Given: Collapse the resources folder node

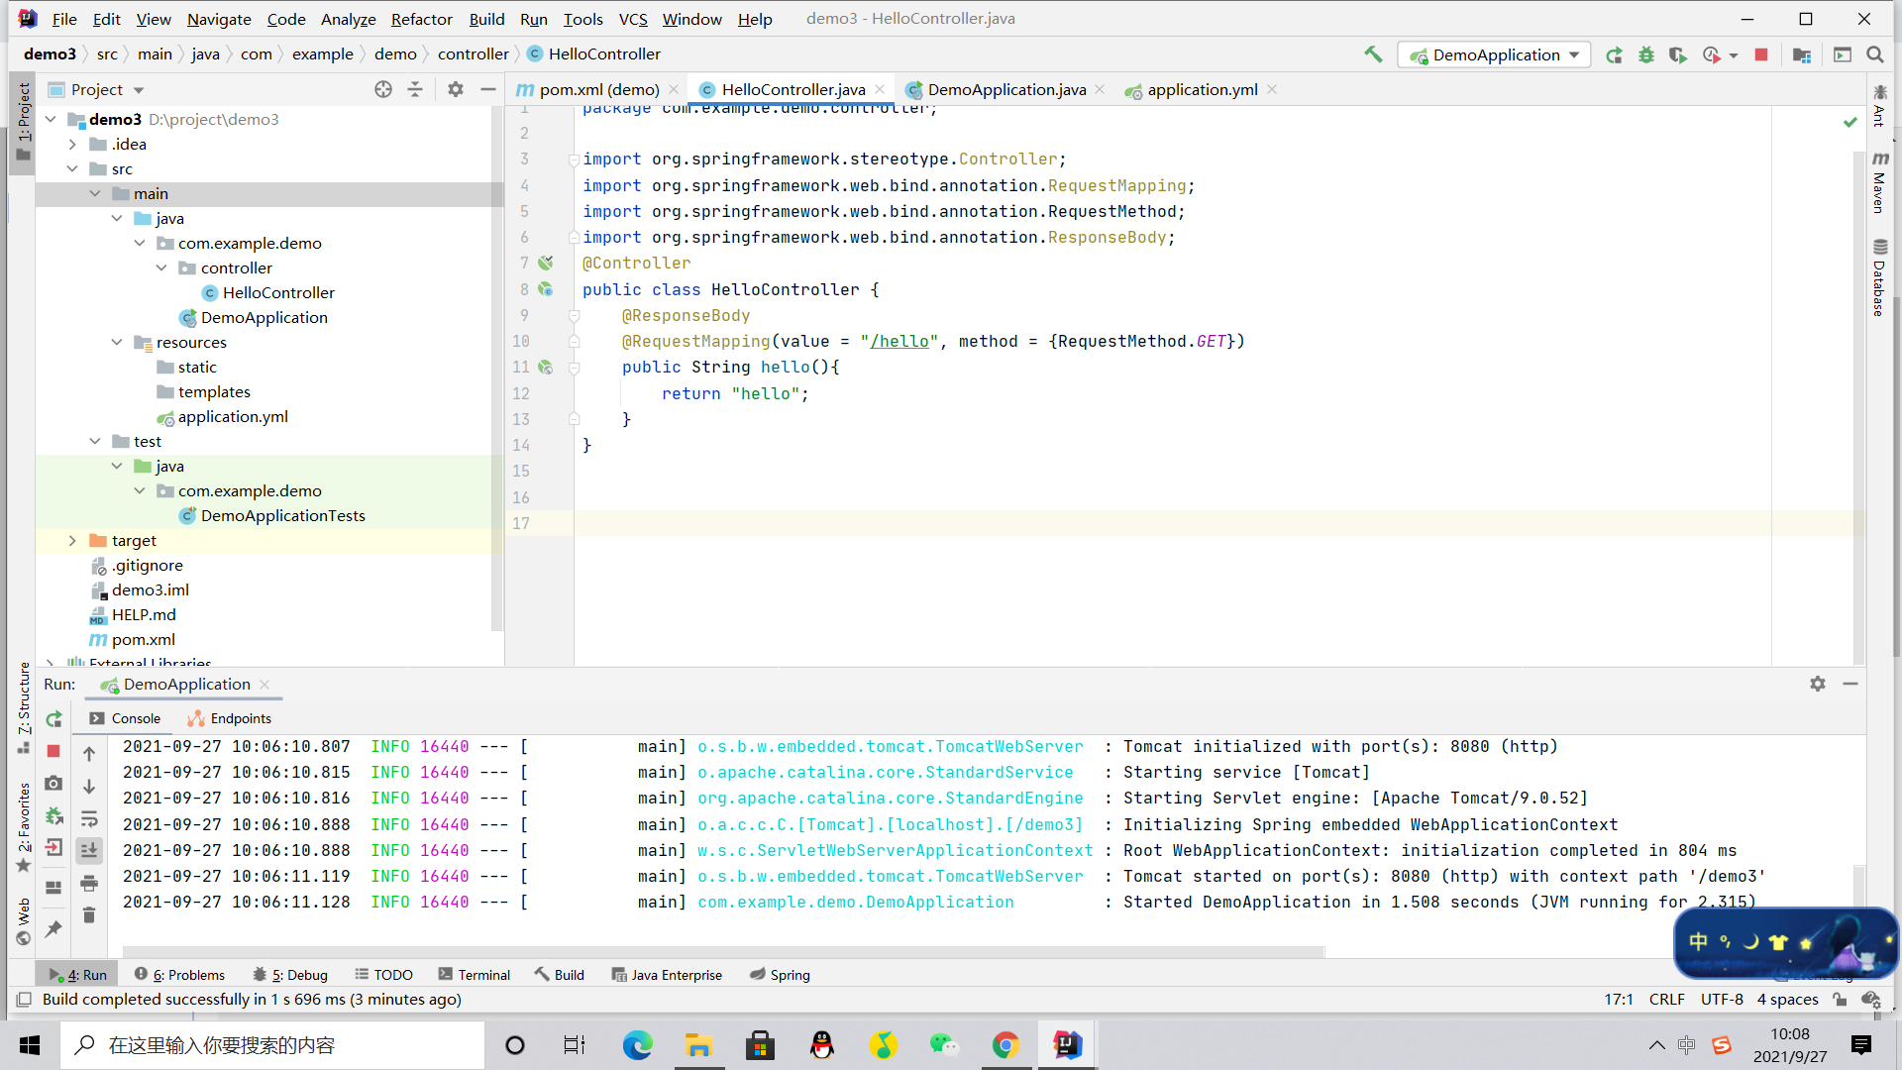Looking at the screenshot, I should pyautogui.click(x=117, y=342).
